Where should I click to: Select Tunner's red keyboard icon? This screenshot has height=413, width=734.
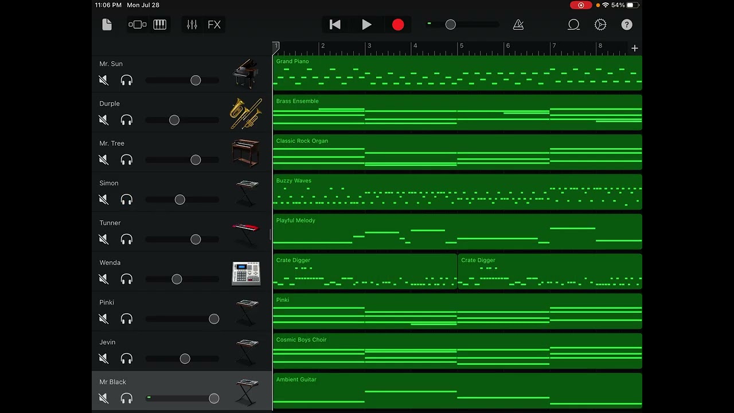[246, 233]
